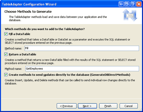Image resolution: width=143 pixels, height=112 pixels.
Task: Open help with the question mark icon
Action: pyautogui.click(x=133, y=4)
